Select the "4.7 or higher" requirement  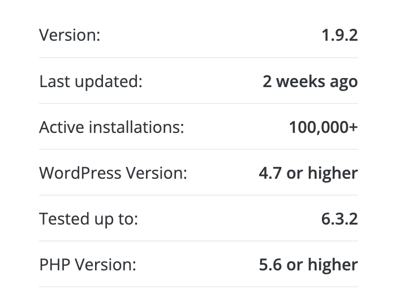[x=308, y=173]
